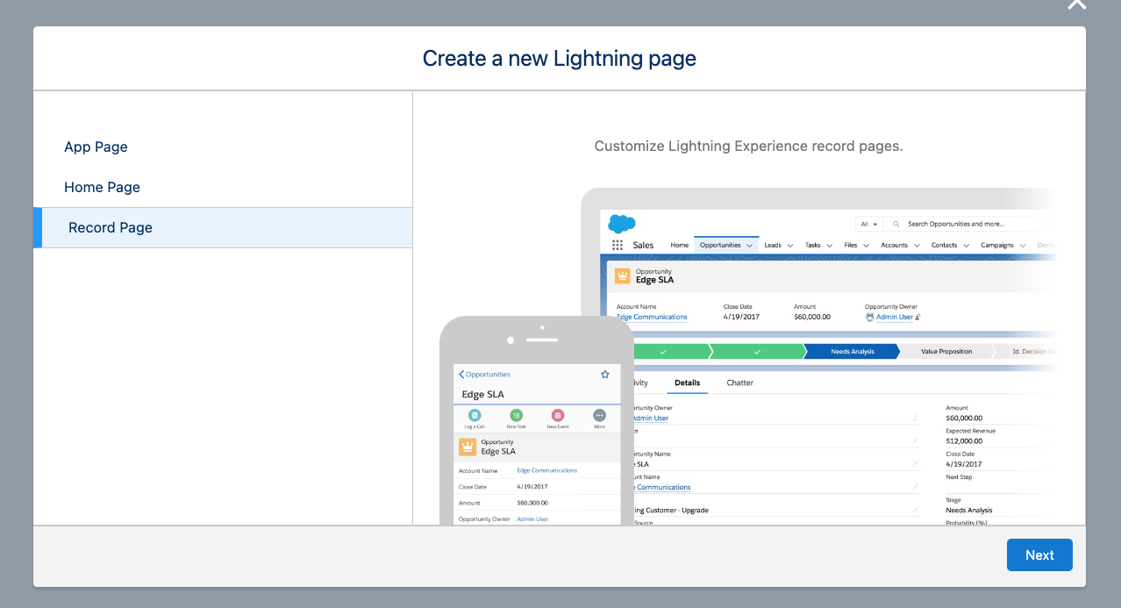Click the Salesforce cloud logo in preview
The image size is (1121, 608).
pyautogui.click(x=621, y=224)
